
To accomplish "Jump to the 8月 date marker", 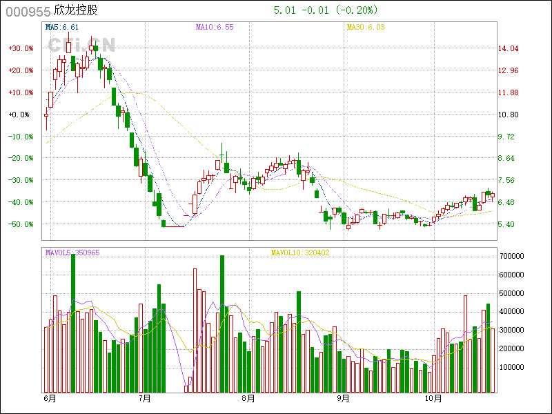I will 248,399.
